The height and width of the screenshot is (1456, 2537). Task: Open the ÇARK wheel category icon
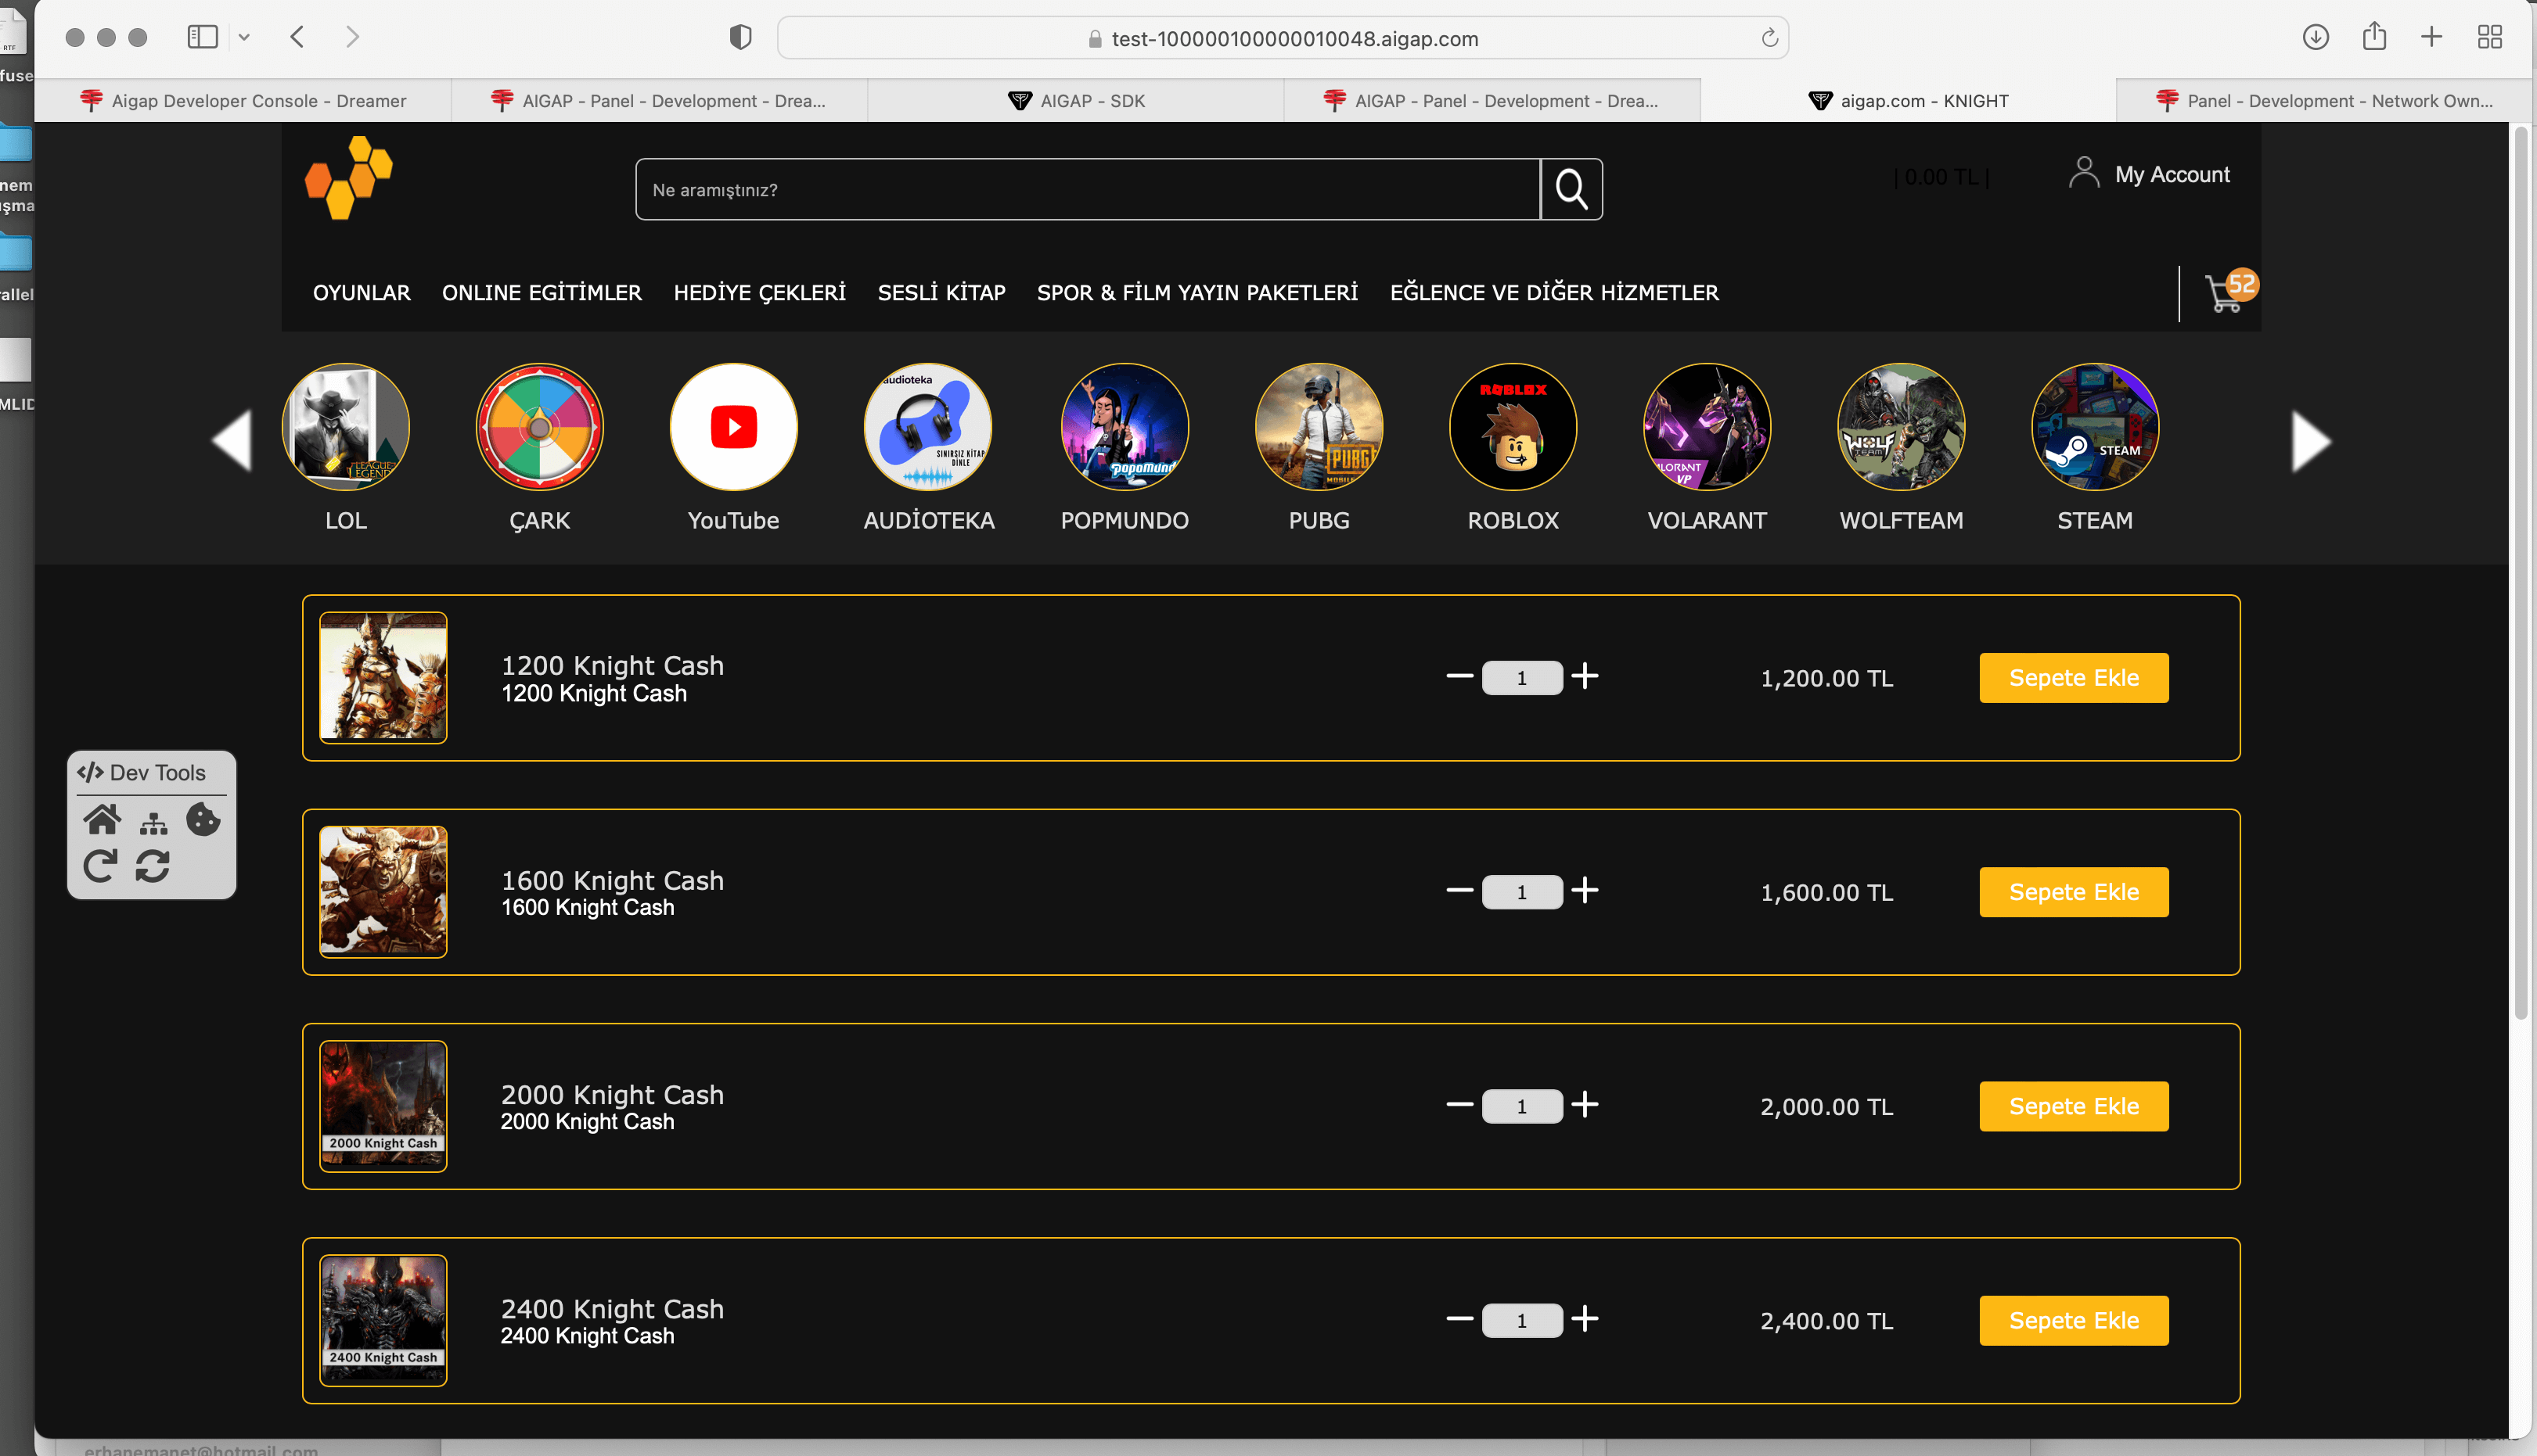(539, 427)
